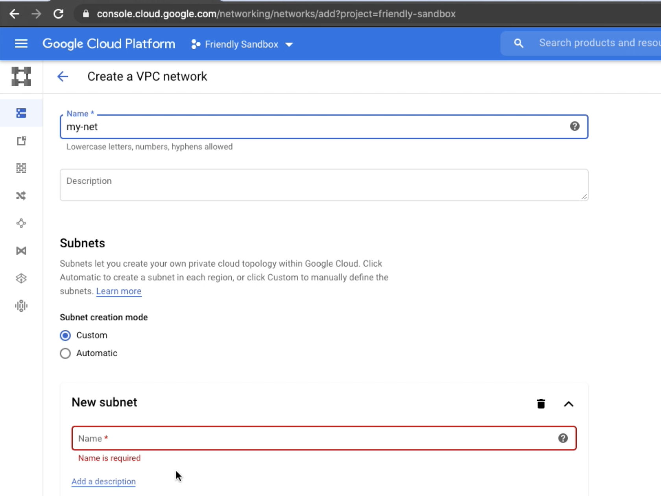Open the Learn more link about subnets

[119, 291]
